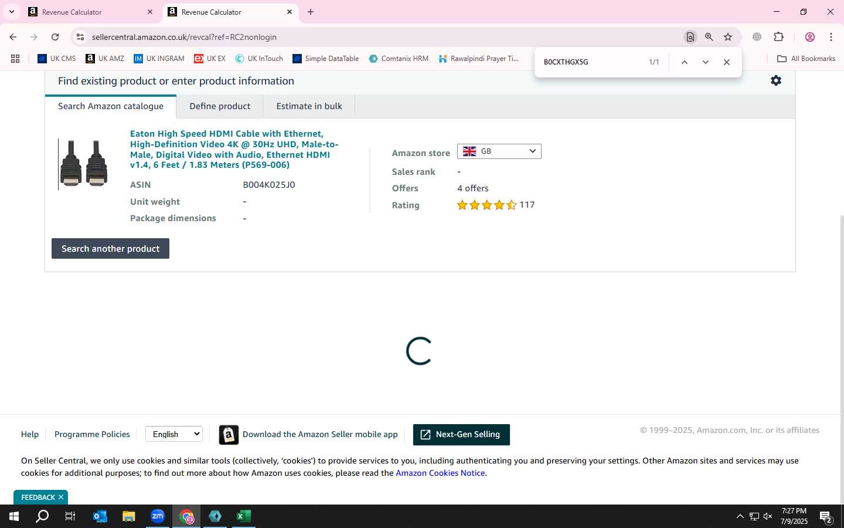The width and height of the screenshot is (844, 528).
Task: Close the find bar
Action: pyautogui.click(x=727, y=62)
